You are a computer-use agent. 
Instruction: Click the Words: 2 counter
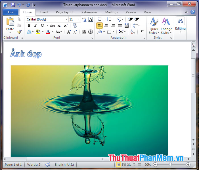point(33,165)
